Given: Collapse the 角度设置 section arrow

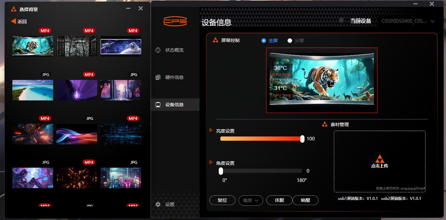Looking at the screenshot, I should pyautogui.click(x=211, y=162).
